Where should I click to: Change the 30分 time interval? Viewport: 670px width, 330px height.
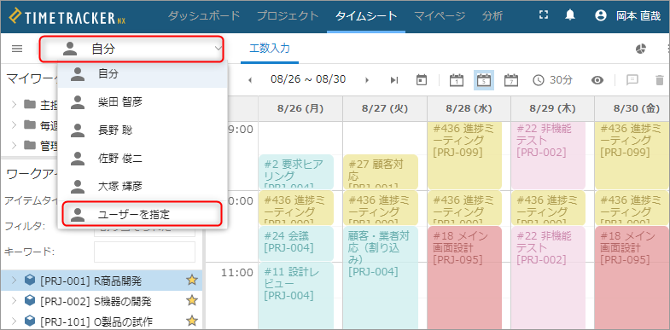553,80
